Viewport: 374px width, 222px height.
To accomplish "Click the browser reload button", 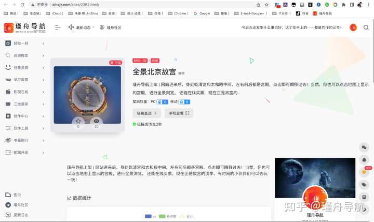I will (x=22, y=5).
